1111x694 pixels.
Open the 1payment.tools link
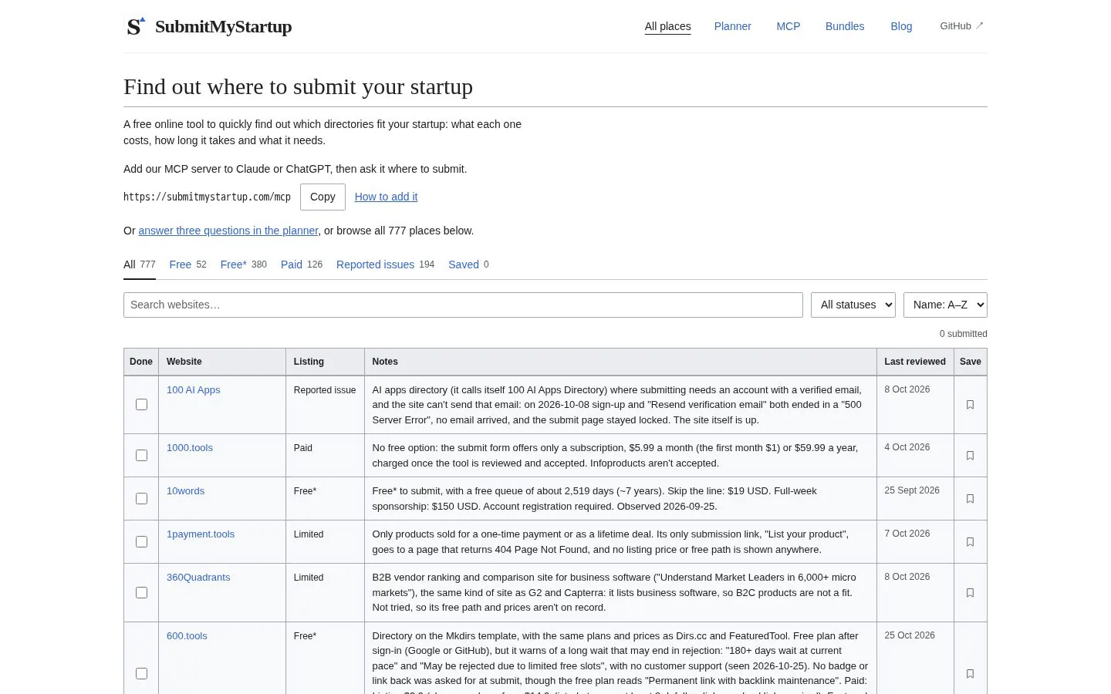click(x=201, y=534)
